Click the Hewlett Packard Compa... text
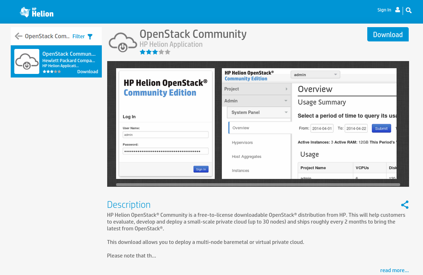The width and height of the screenshot is (423, 275). (x=69, y=61)
